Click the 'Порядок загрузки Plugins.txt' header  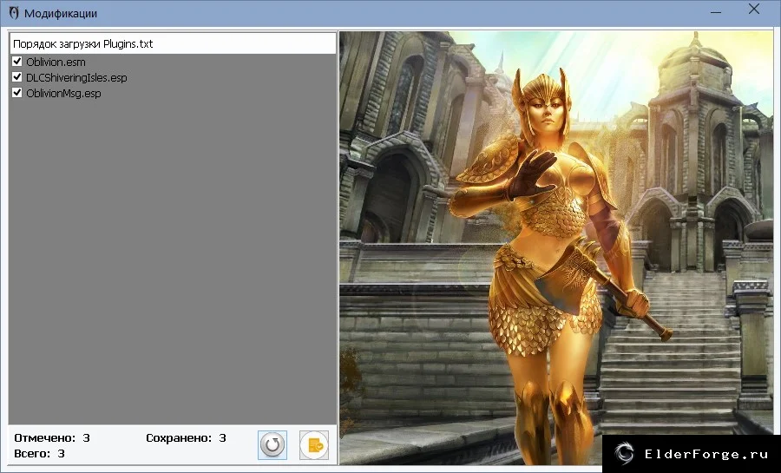click(x=173, y=43)
